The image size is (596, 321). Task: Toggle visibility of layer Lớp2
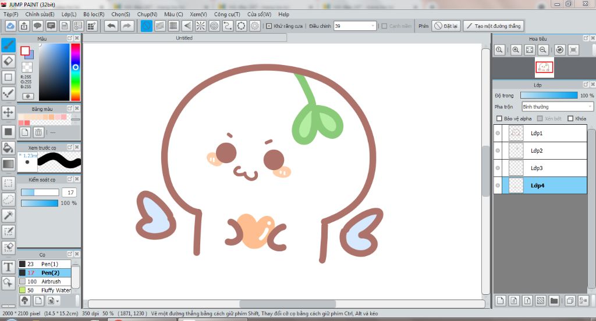point(498,150)
